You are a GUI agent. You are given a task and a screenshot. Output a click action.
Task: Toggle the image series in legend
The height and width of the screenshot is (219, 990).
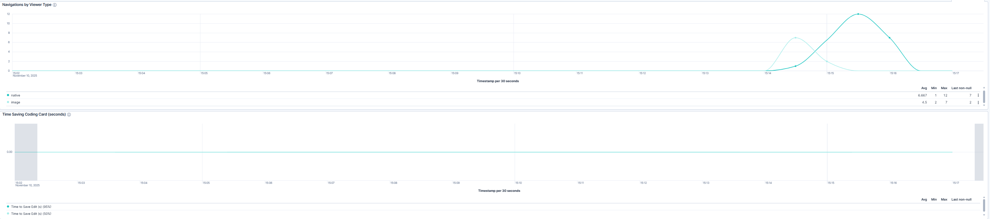click(x=15, y=103)
